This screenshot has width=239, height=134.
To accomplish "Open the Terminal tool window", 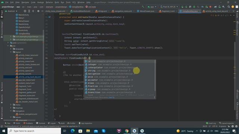I will [x=41, y=123].
